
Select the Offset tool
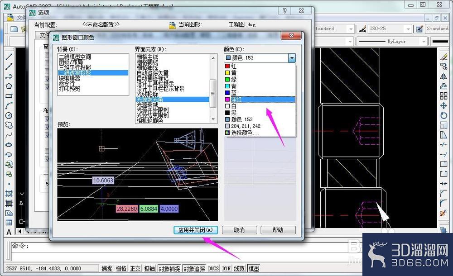point(443,86)
